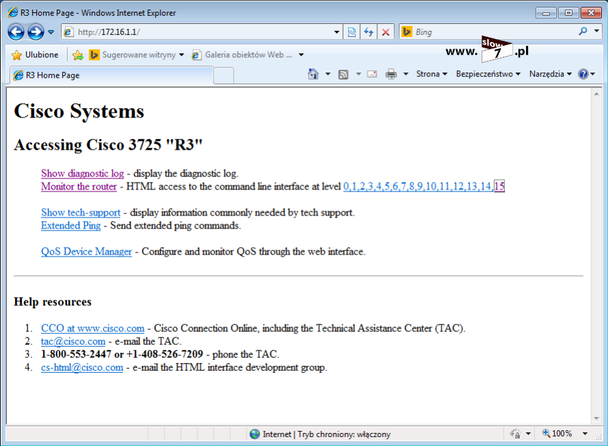Click the Cisco Systems heading text
Viewport: 608px width, 446px height.
tap(79, 111)
